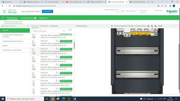Bookmark this page with the star icon
The height and width of the screenshot is (101, 180).
click(x=166, y=6)
